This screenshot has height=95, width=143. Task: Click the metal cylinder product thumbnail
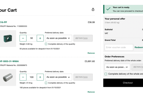point(8,77)
